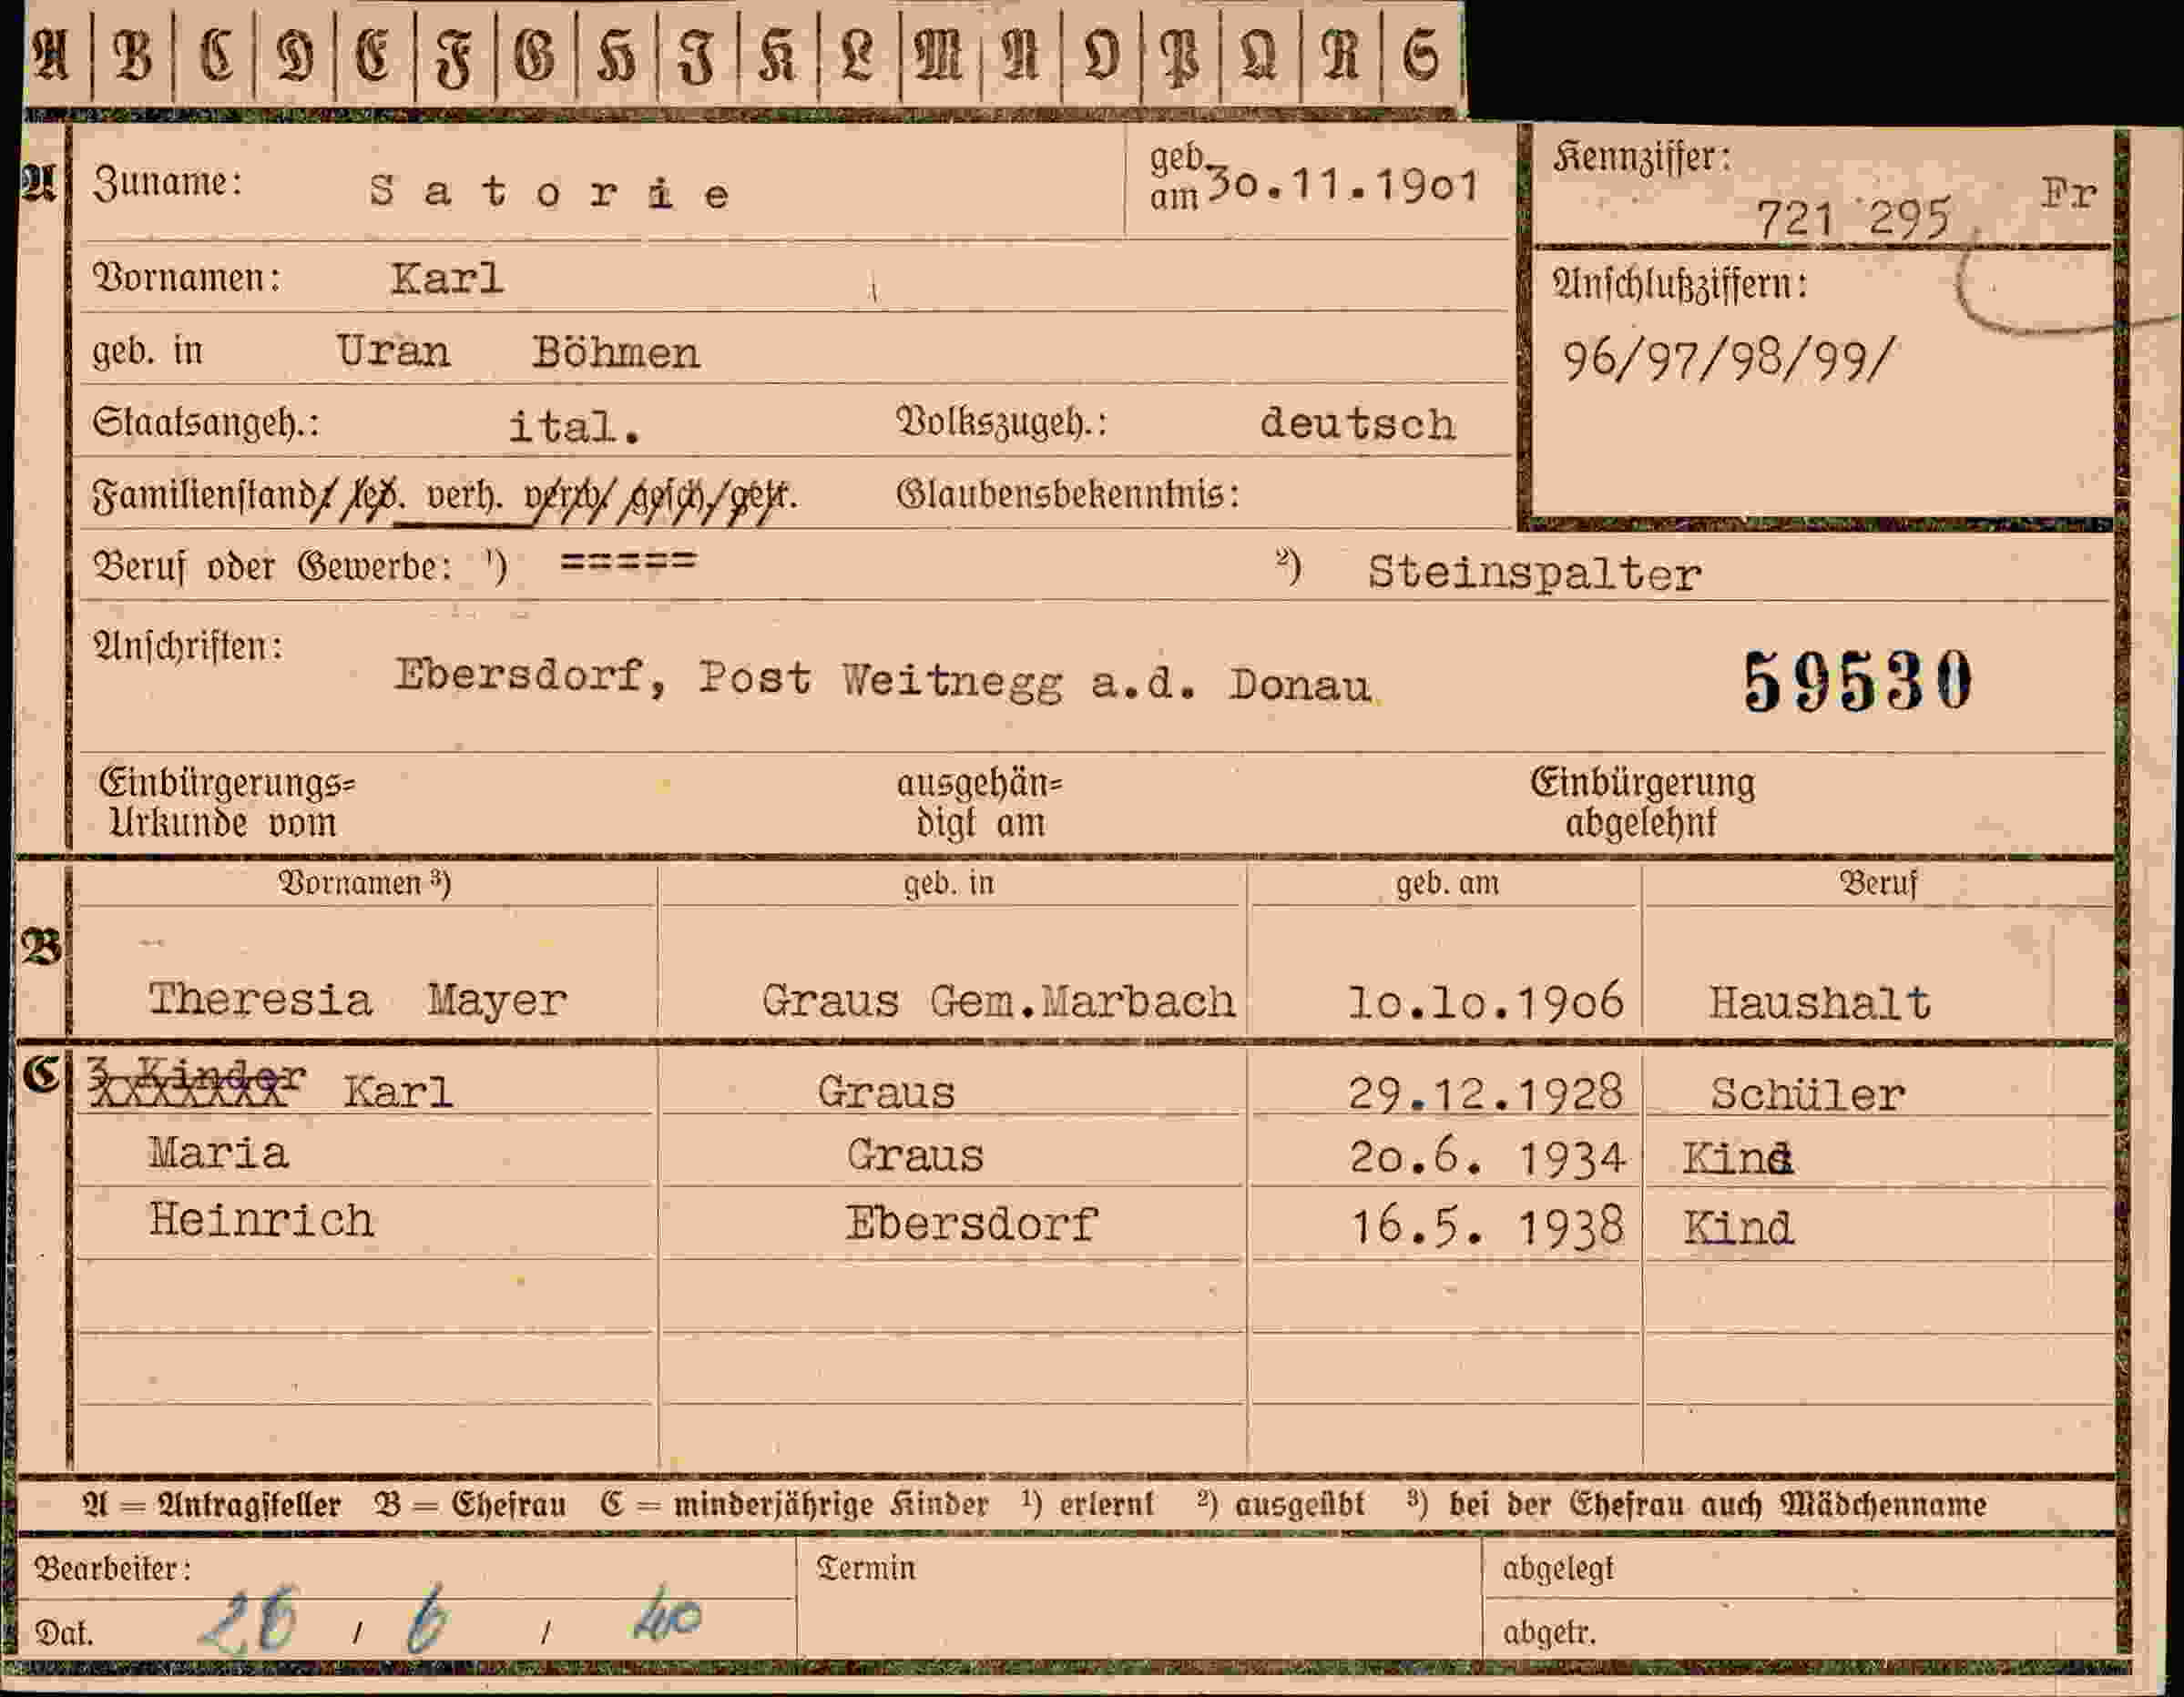This screenshot has height=1697, width=2184.
Task: Click the legend 'C = minderjährige Kinder'
Action: coord(794,1505)
